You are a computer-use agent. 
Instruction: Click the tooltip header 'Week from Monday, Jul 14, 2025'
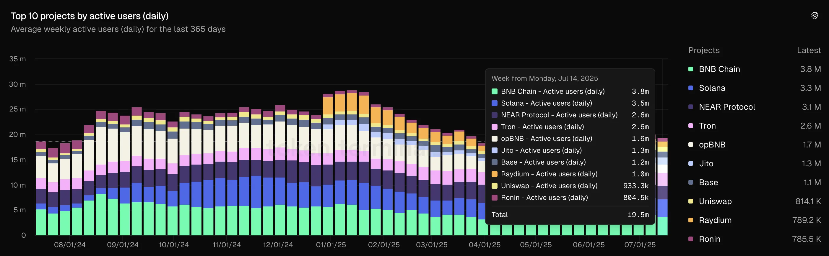click(x=544, y=78)
